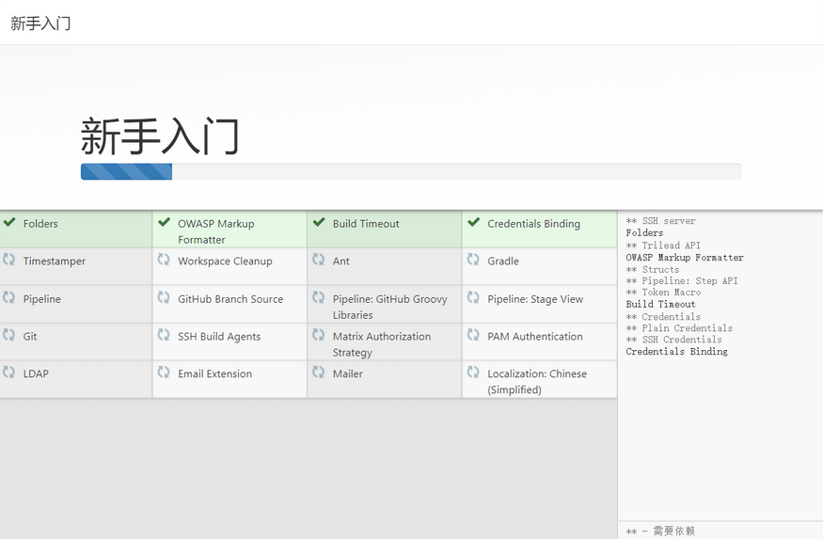Click the '** Credentials' log line
Viewport: 823px width, 539px height.
click(x=663, y=316)
